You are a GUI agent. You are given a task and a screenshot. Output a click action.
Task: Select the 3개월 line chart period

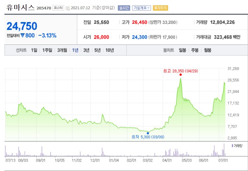point(62,50)
